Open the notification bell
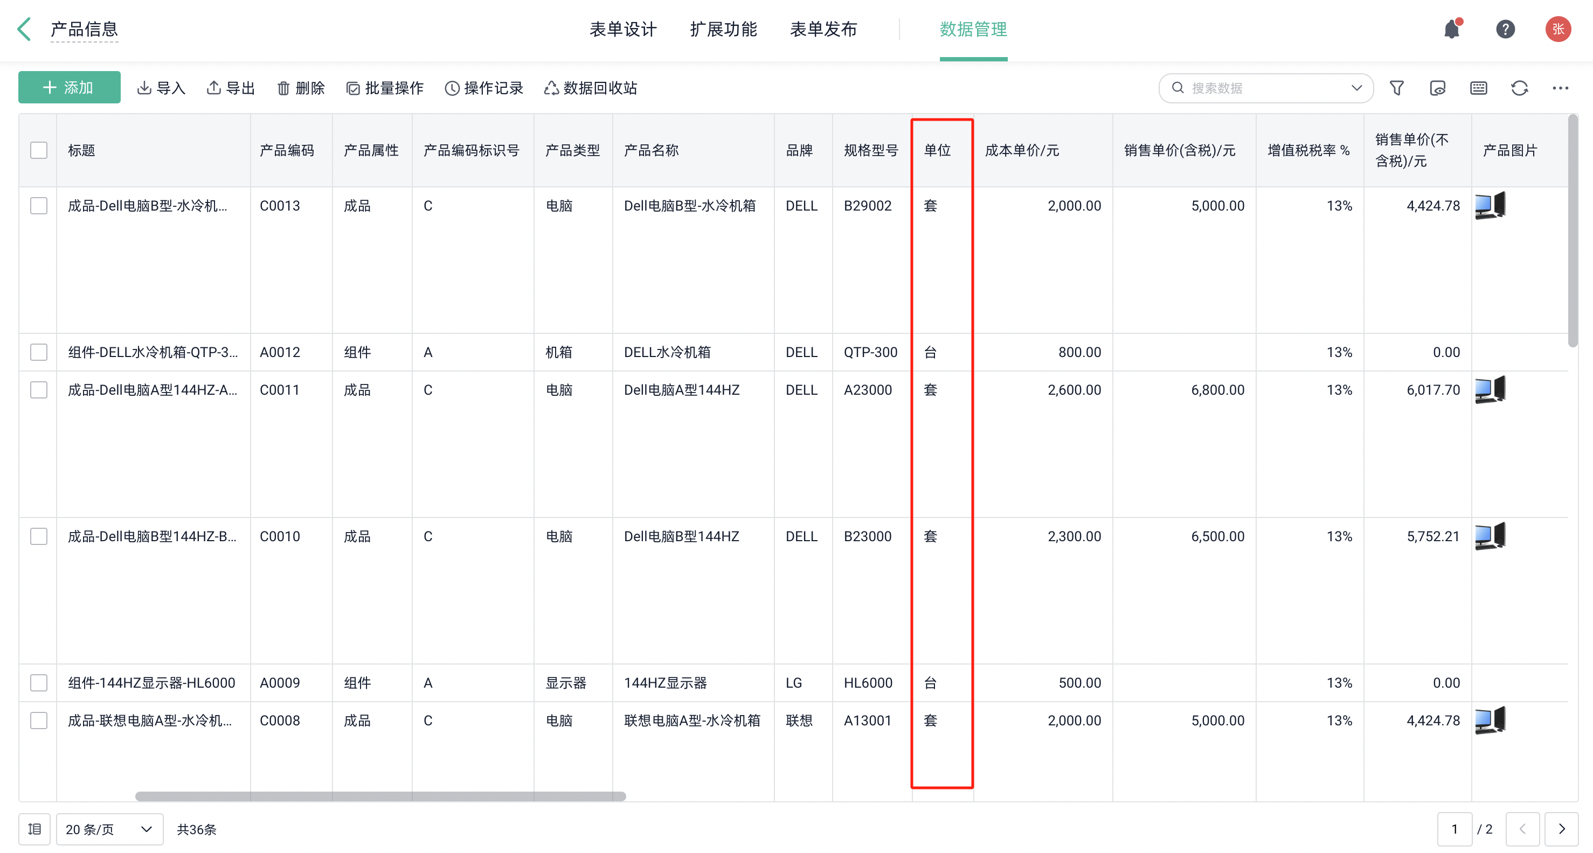 pyautogui.click(x=1451, y=29)
